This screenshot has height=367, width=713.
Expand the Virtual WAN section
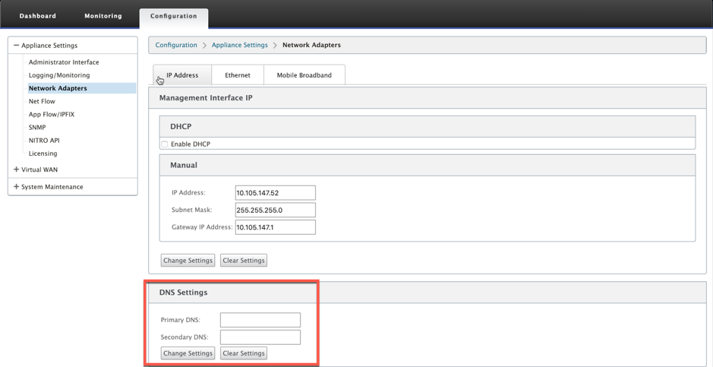pos(17,169)
